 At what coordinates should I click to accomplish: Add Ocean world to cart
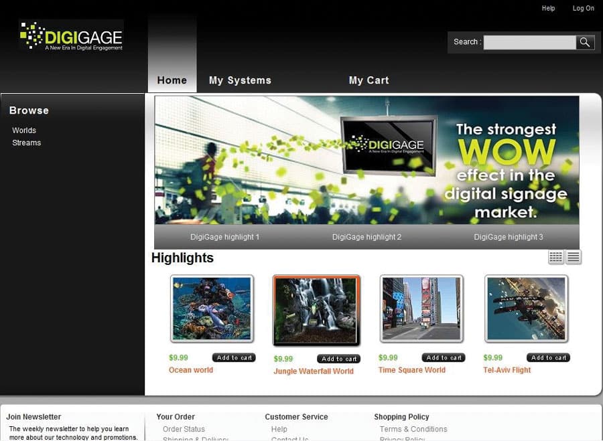[234, 357]
